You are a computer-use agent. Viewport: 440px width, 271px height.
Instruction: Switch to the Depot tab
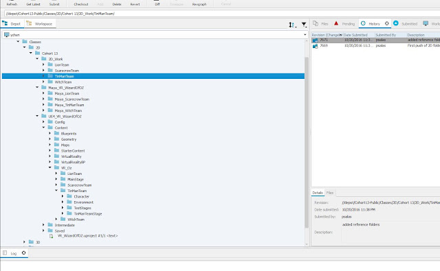click(12, 24)
